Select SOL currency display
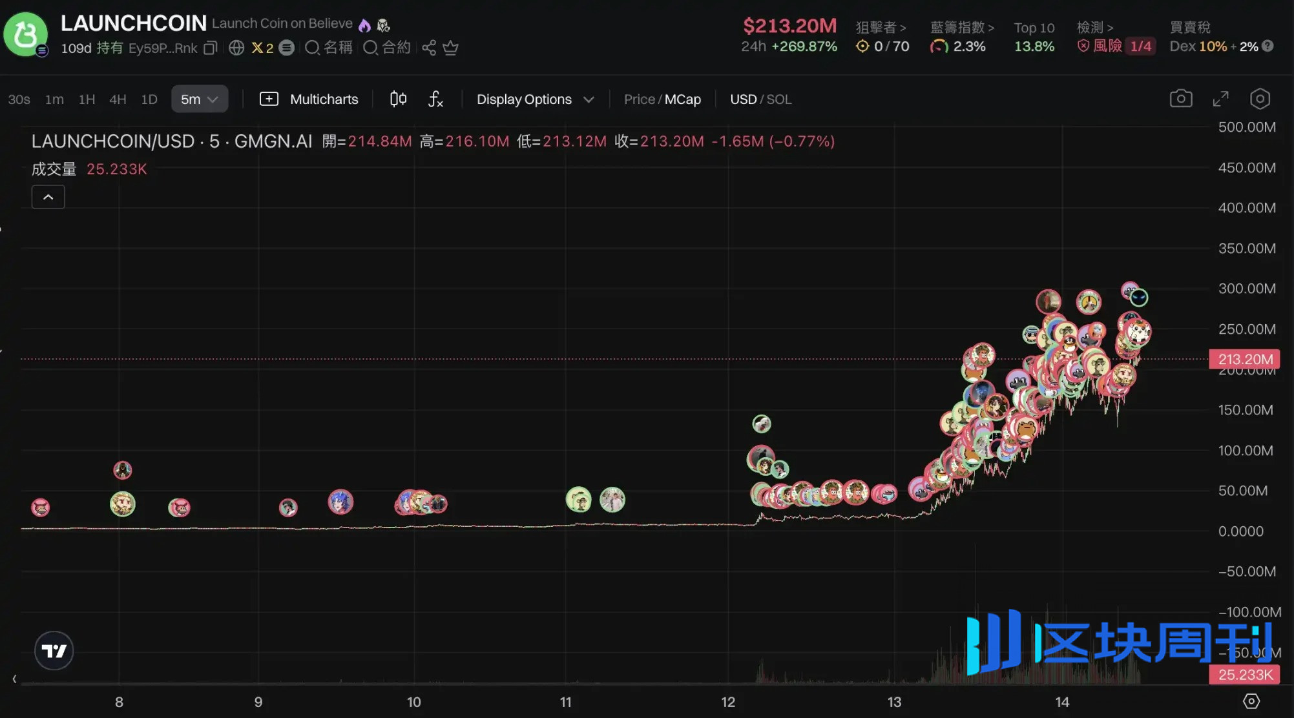Image resolution: width=1294 pixels, height=718 pixels. [x=778, y=99]
